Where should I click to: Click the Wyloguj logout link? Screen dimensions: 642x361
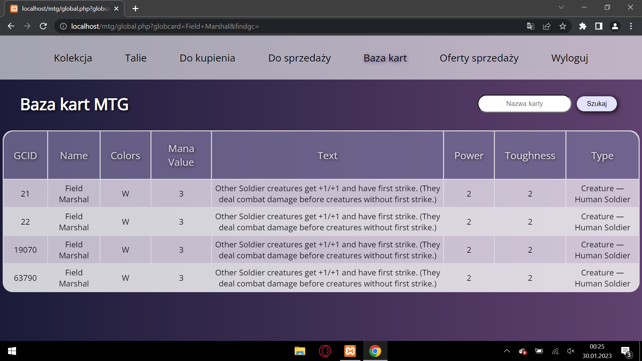point(569,58)
